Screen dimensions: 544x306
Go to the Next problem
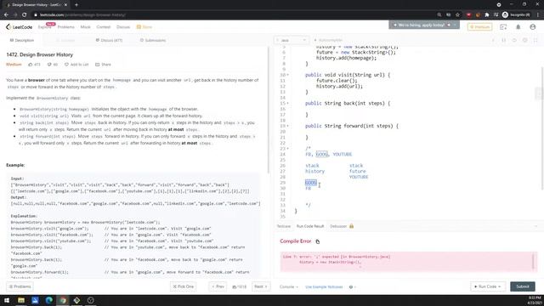click(x=261, y=286)
